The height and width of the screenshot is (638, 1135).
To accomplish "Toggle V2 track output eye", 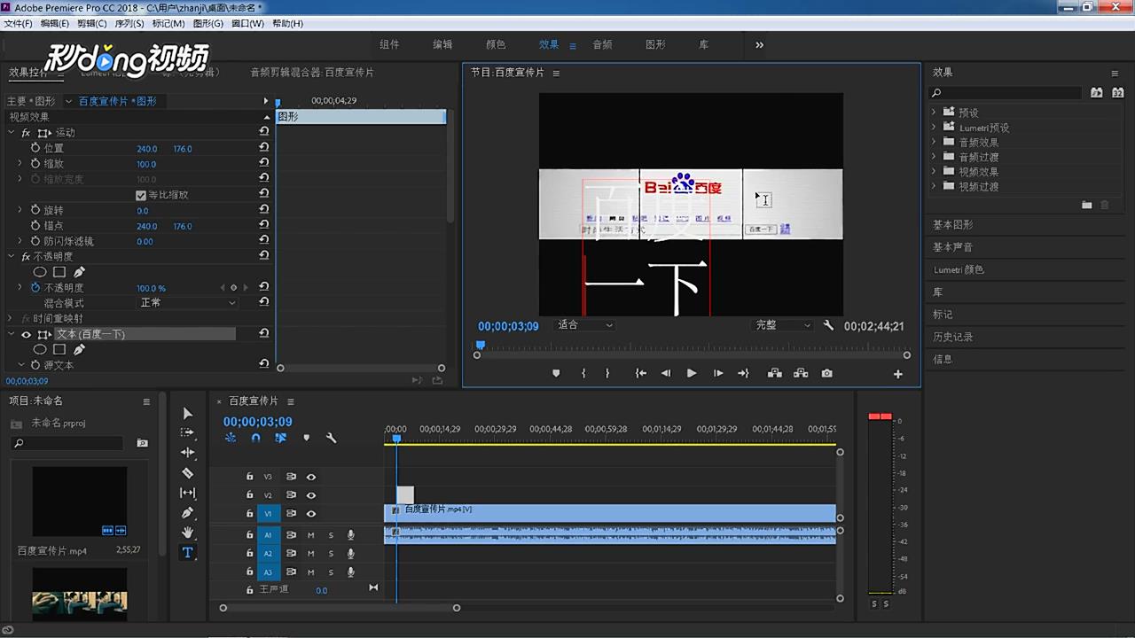I will [x=311, y=495].
